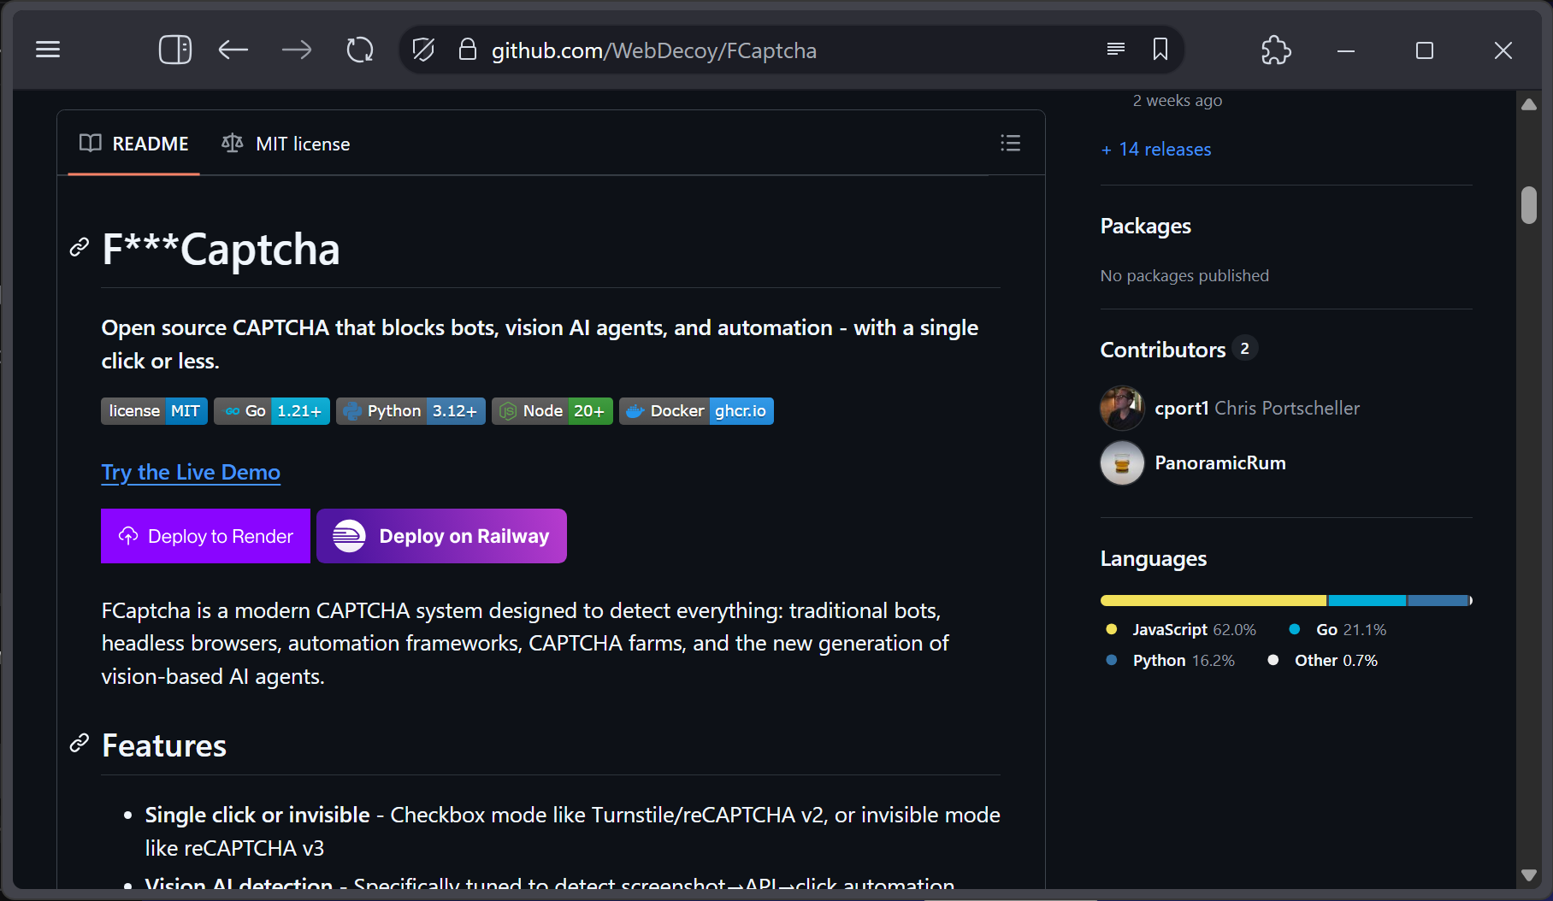Toggle the browser sidebar panel icon

pos(175,50)
